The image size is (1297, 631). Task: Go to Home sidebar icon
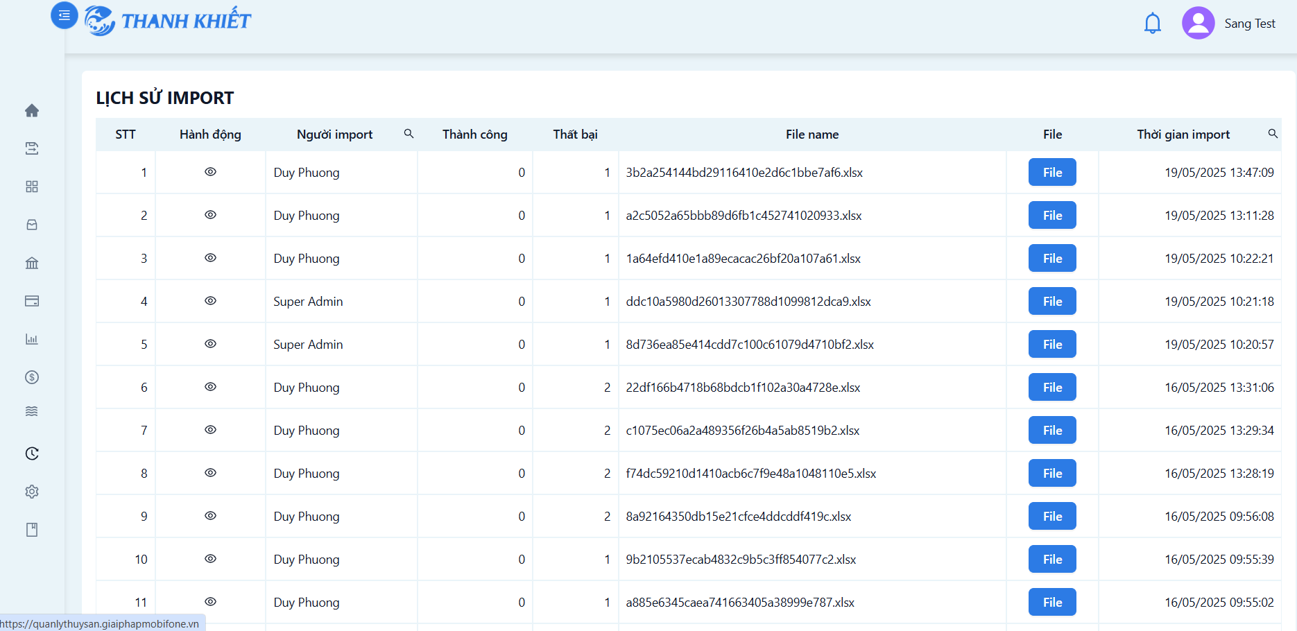[32, 110]
